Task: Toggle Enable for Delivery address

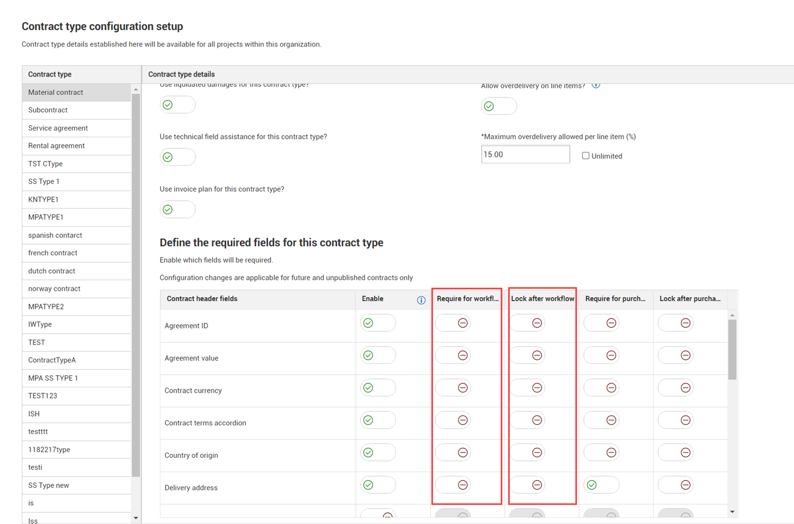Action: coord(378,485)
